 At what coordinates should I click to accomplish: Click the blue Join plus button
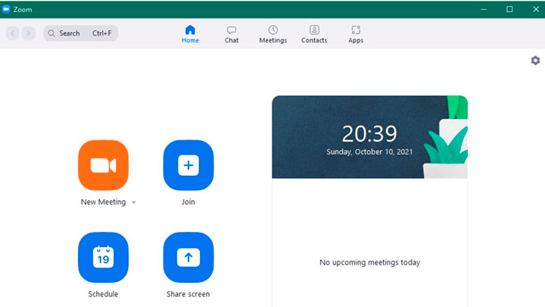tap(188, 165)
